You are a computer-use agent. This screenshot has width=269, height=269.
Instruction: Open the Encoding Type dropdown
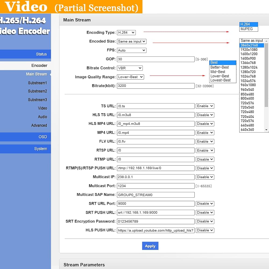(126, 33)
